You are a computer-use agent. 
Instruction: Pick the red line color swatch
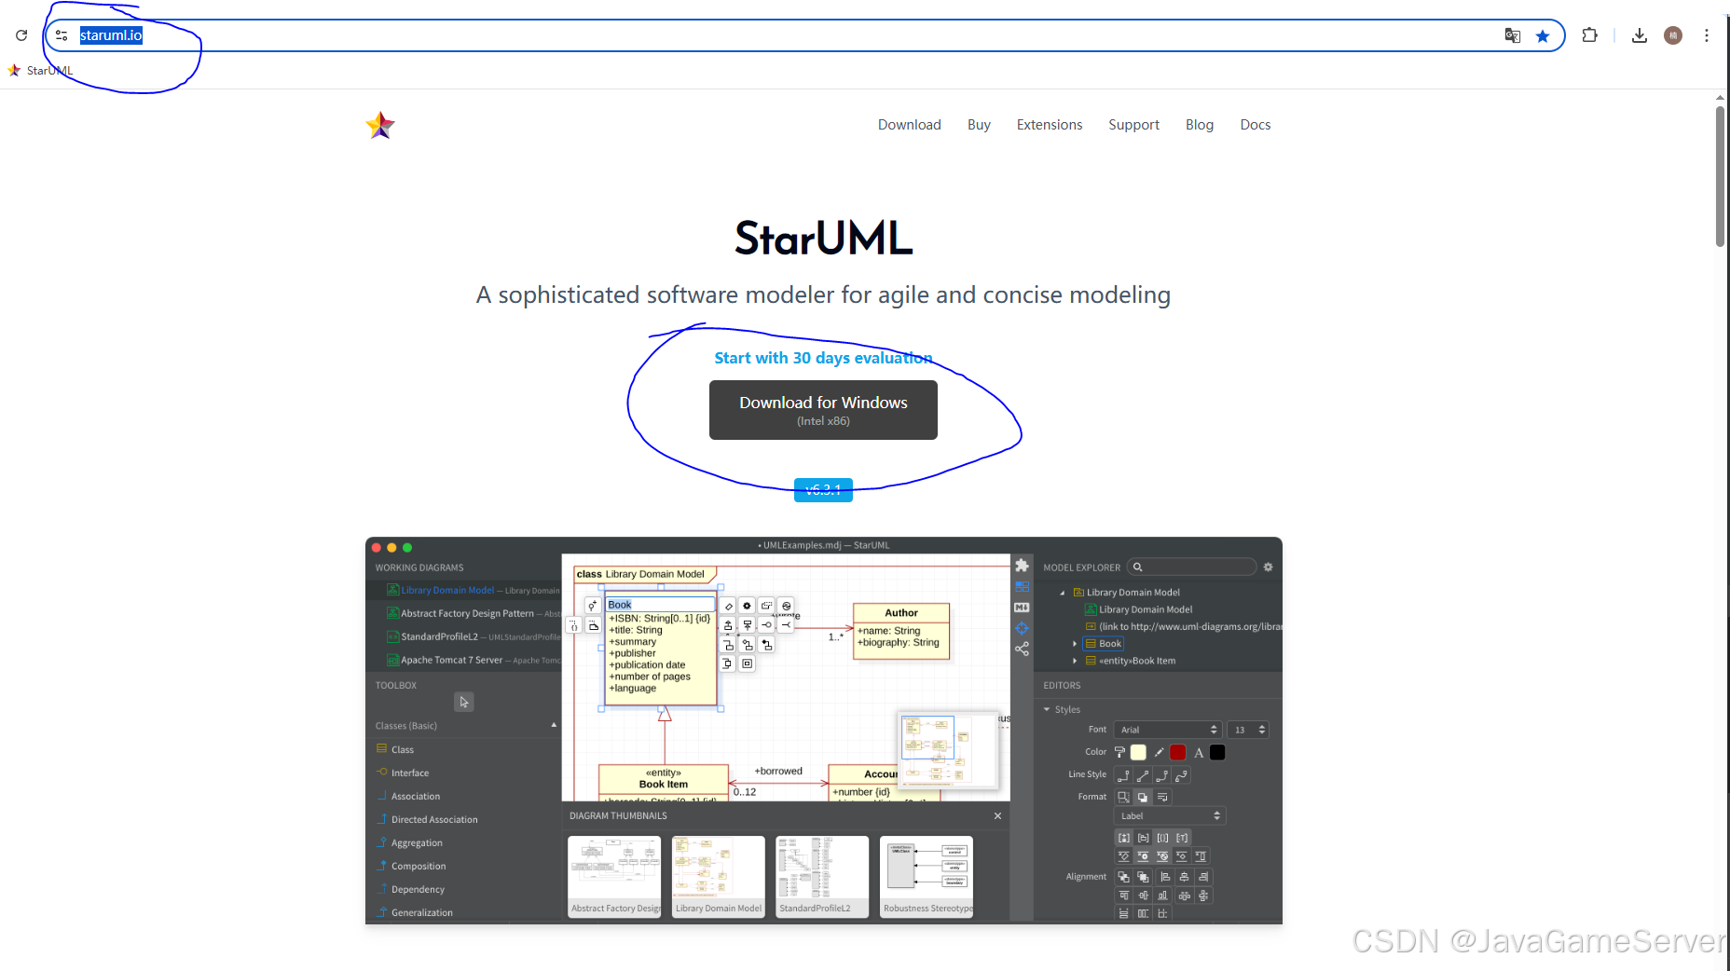[1178, 753]
